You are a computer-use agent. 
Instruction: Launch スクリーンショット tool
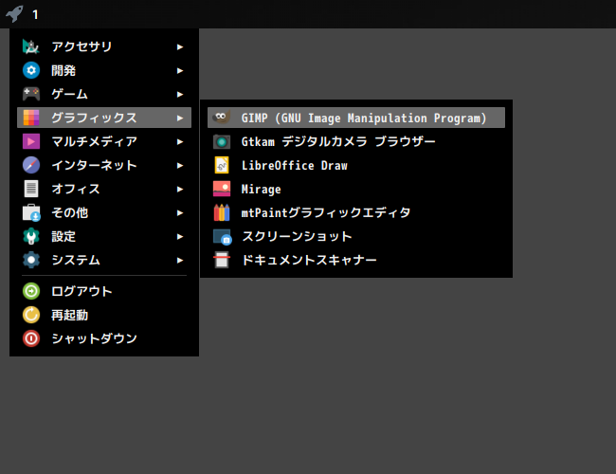[356, 236]
